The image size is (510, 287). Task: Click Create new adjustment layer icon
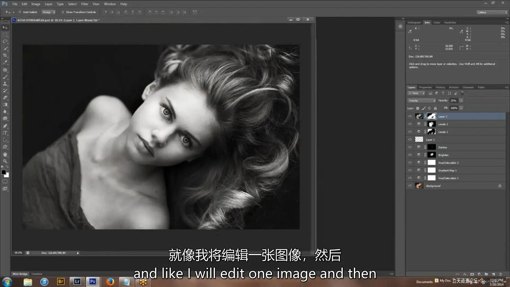click(x=479, y=274)
